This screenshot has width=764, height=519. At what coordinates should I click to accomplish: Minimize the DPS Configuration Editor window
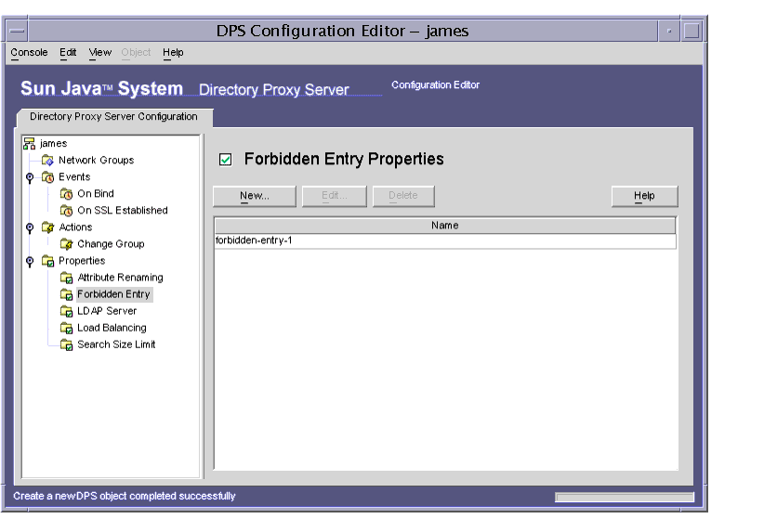coord(669,32)
